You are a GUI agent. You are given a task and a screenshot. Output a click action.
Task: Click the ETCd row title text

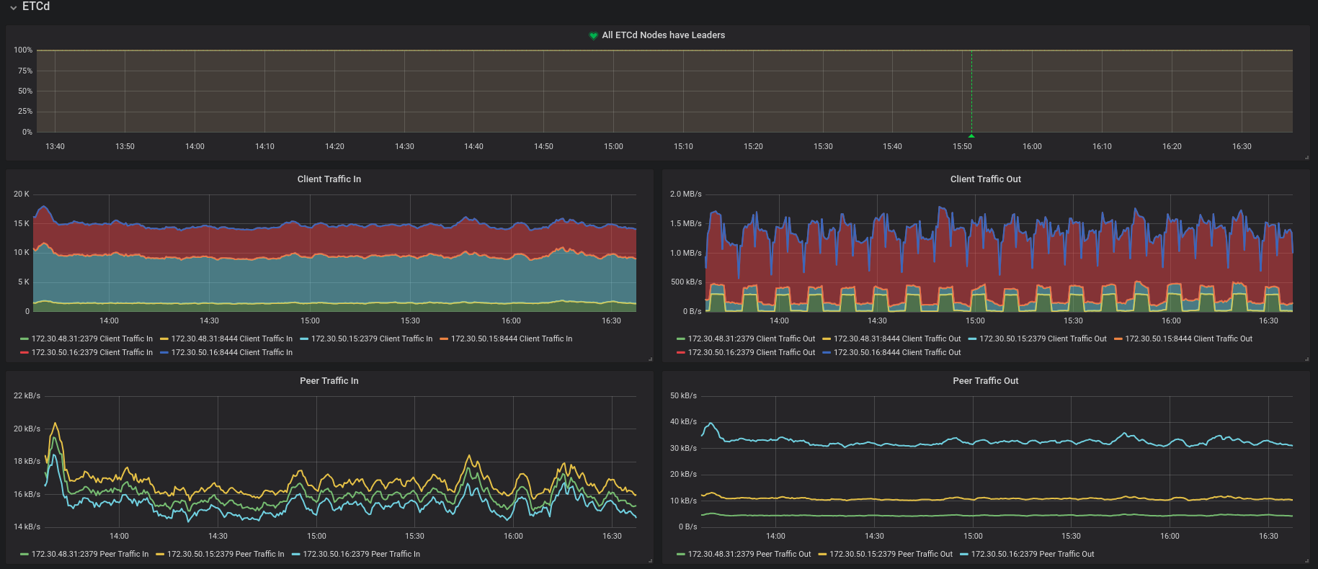tap(36, 6)
